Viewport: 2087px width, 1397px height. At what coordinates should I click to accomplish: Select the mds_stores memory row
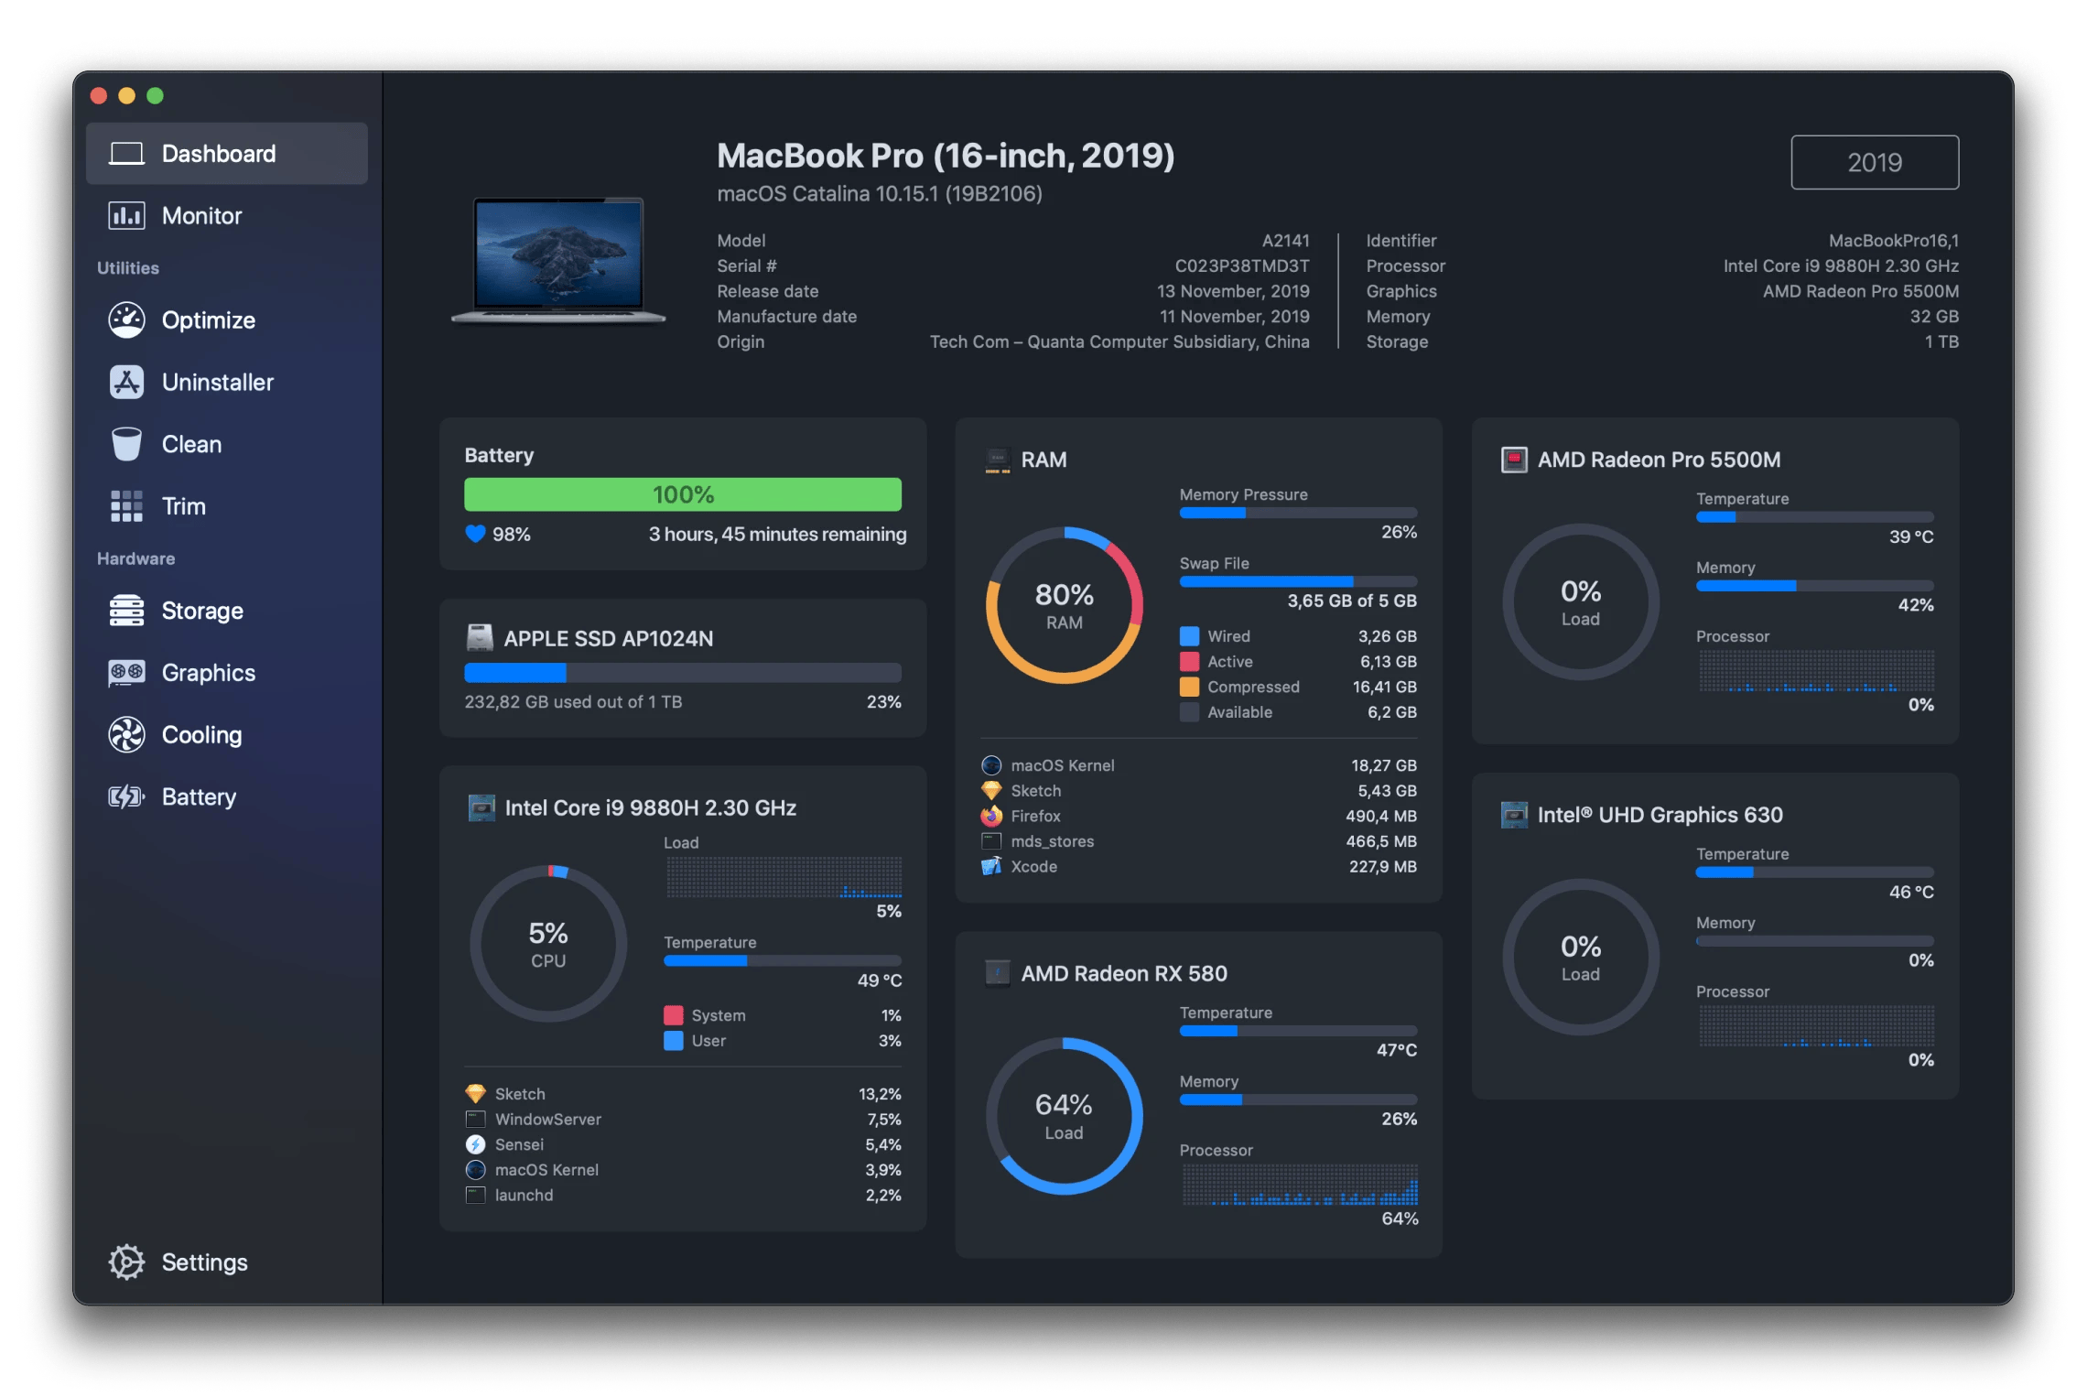(x=1199, y=841)
